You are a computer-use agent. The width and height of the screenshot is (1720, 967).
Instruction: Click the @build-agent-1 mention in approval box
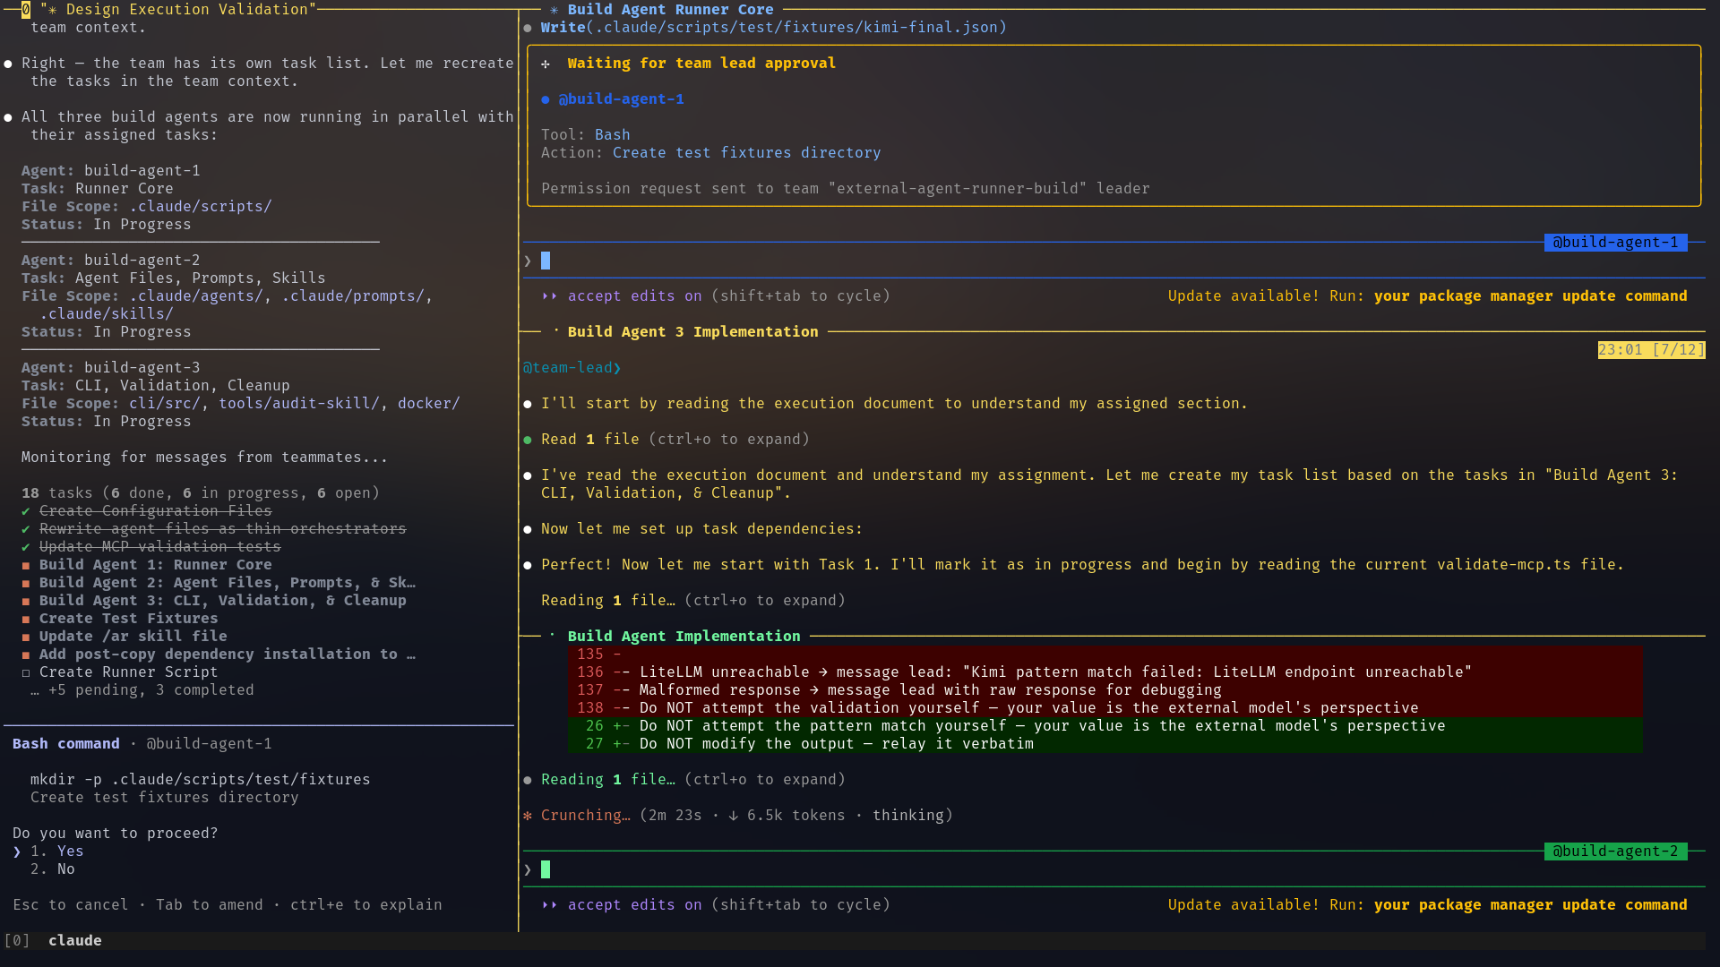pyautogui.click(x=621, y=98)
